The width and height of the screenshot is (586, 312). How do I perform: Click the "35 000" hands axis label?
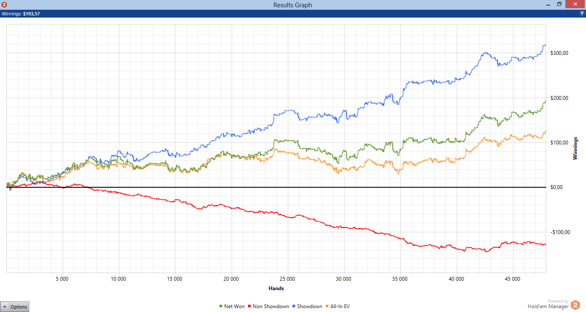pos(400,279)
